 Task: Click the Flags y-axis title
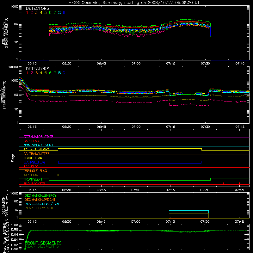click(13, 158)
